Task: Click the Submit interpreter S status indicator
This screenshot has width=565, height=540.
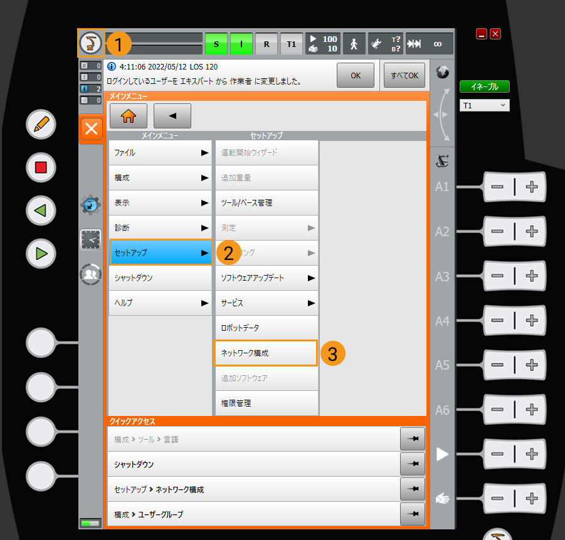Action: point(216,44)
